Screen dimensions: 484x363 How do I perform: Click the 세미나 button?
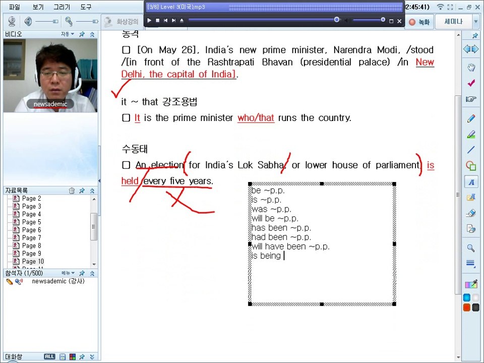click(x=453, y=22)
